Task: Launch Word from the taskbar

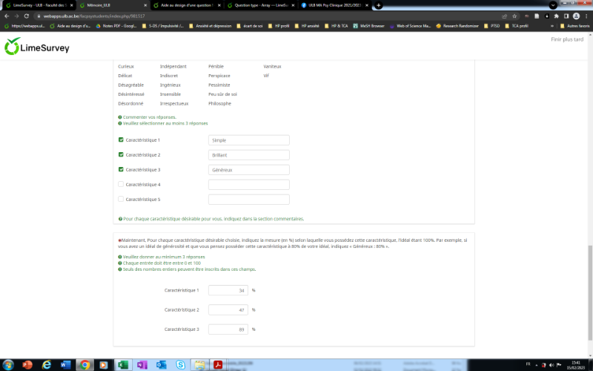Action: tap(65, 364)
